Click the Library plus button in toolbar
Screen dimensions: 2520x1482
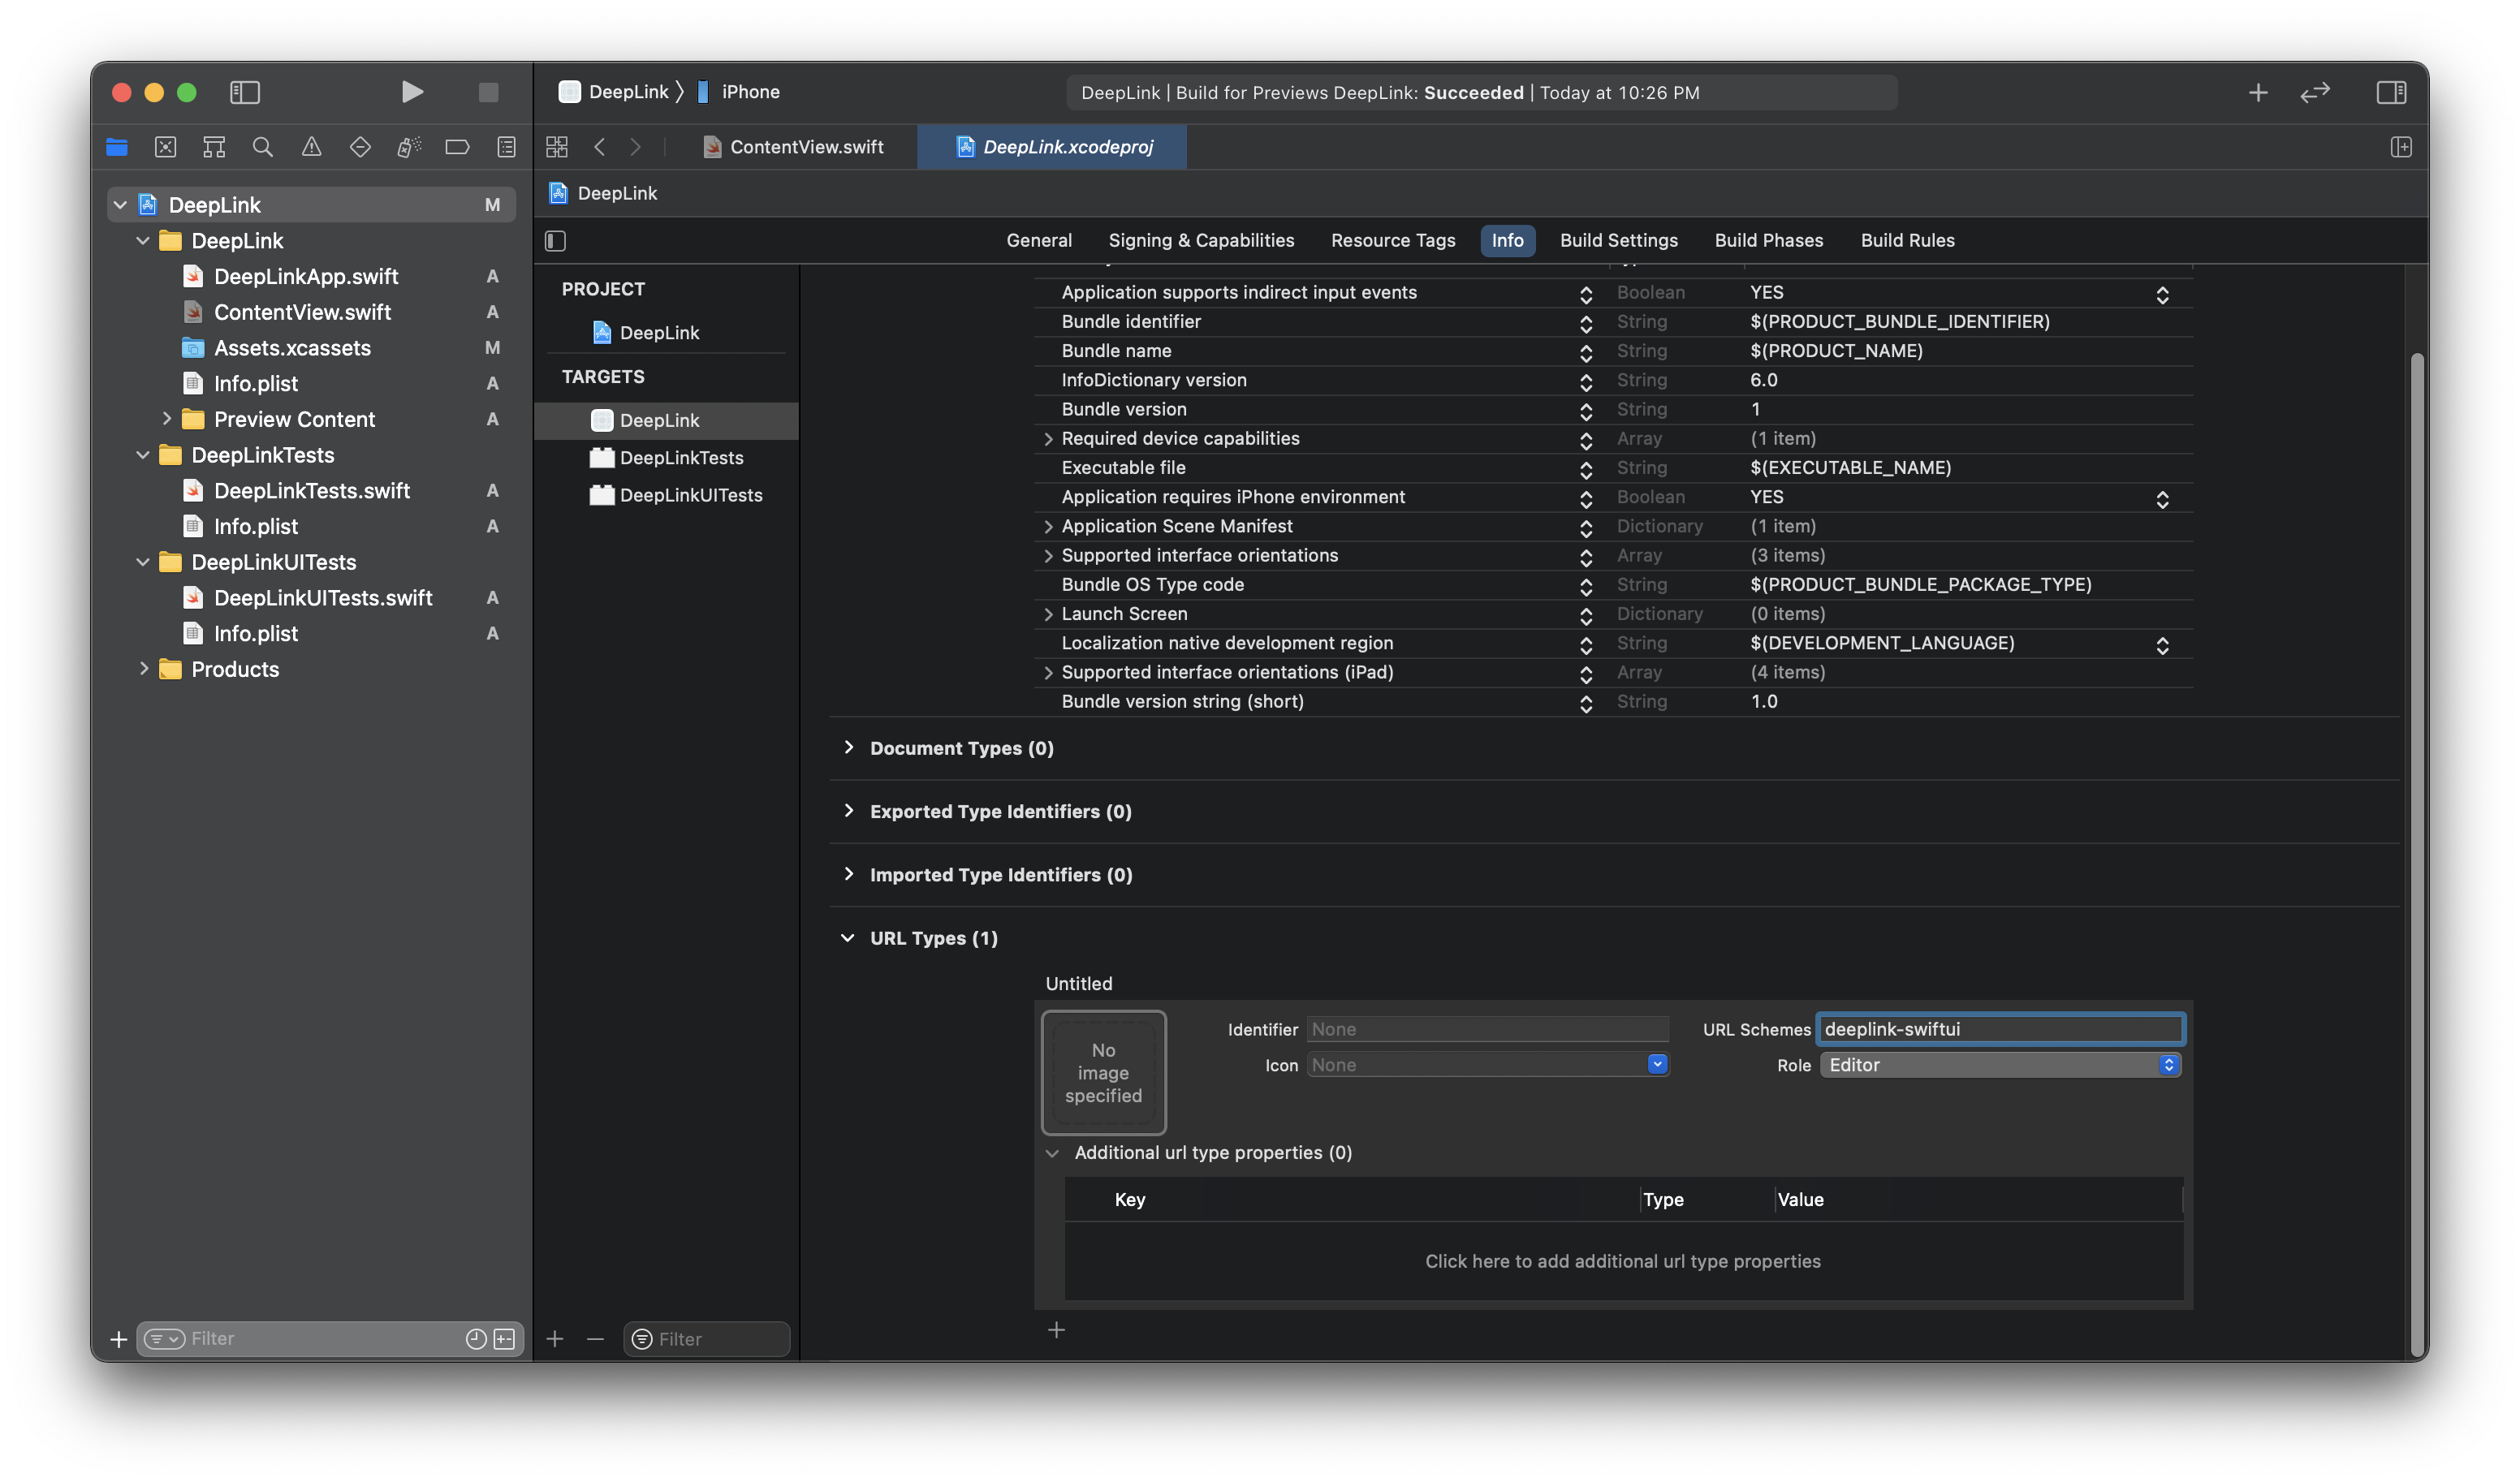[2258, 92]
